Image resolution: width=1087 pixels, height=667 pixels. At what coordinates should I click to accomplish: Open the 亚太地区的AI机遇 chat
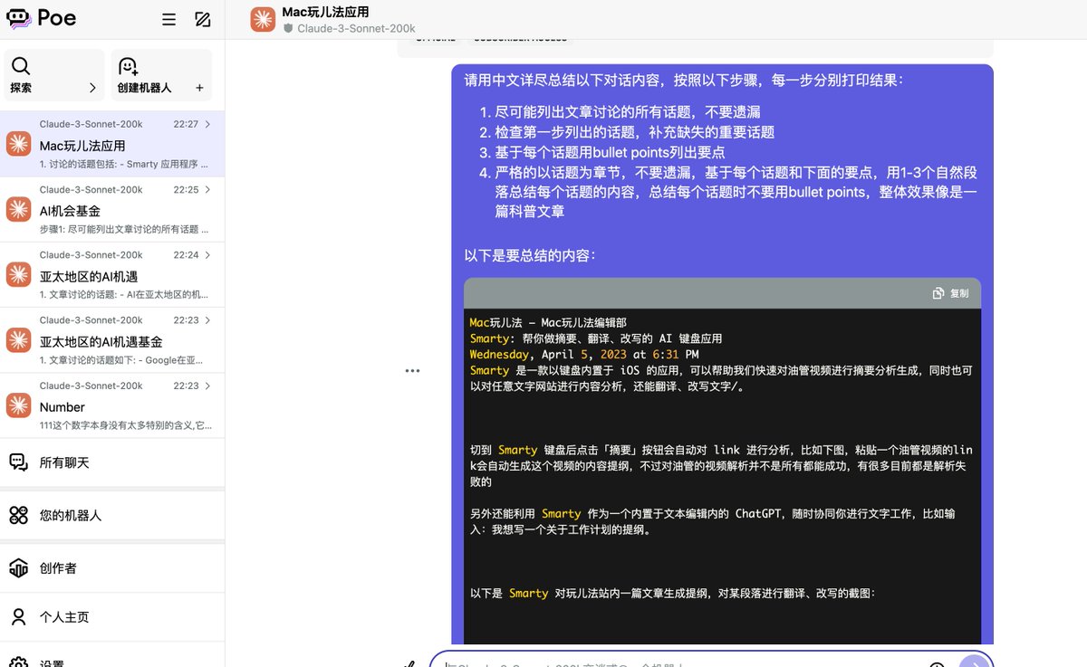[x=112, y=274]
